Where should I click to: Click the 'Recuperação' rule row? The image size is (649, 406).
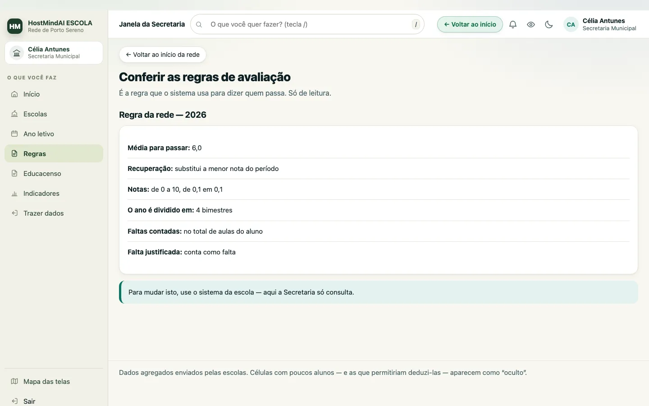point(379,169)
